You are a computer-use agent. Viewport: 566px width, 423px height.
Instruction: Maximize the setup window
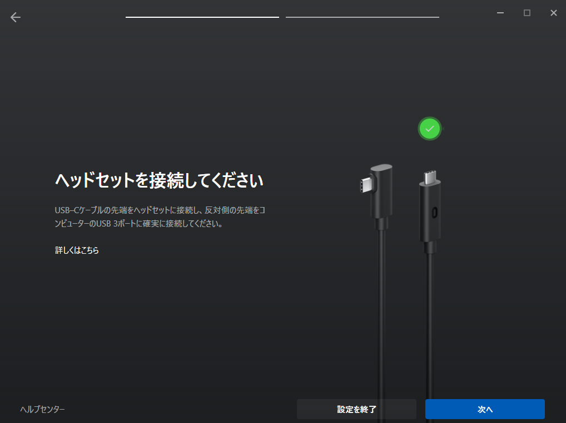(527, 13)
